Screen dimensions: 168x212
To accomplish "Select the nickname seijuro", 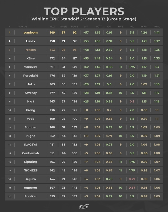I will tap(31, 179).
